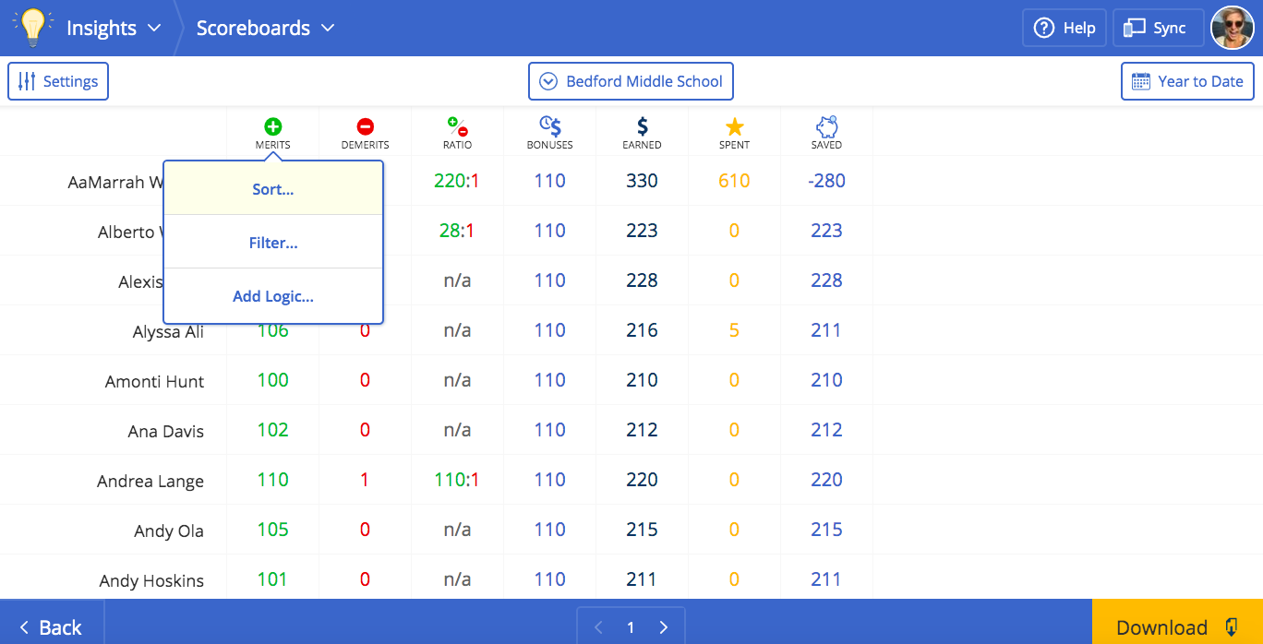The image size is (1263, 644).
Task: Select Filter in the column menu
Action: pos(273,242)
